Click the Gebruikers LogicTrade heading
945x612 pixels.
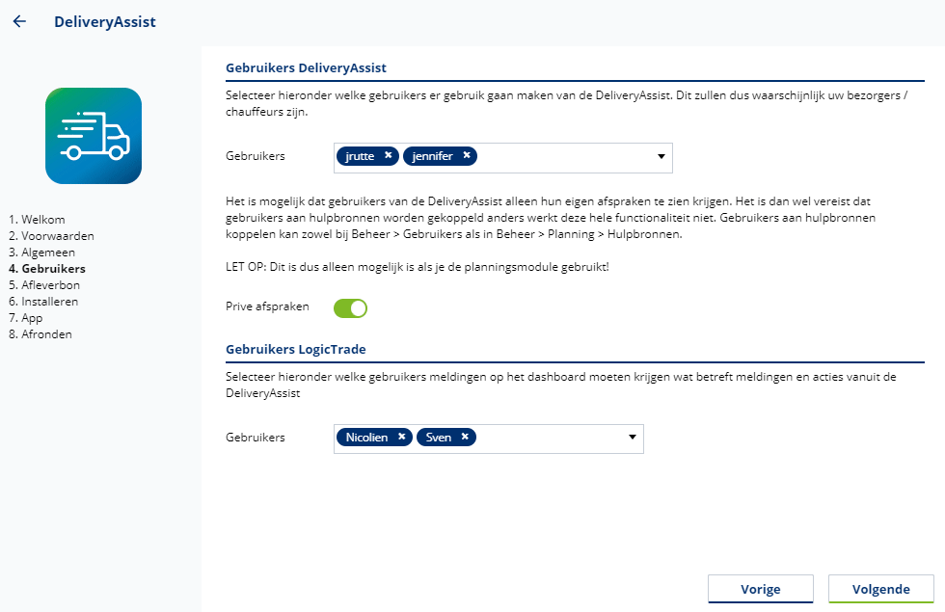coord(296,349)
